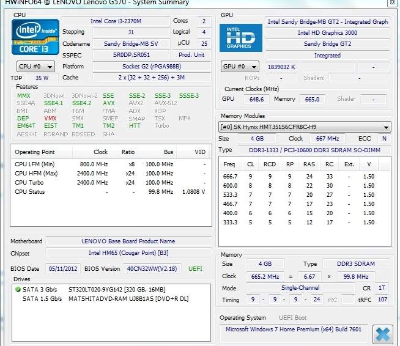Click the AVX feature label
400x346 pixels.
pyautogui.click(x=109, y=103)
